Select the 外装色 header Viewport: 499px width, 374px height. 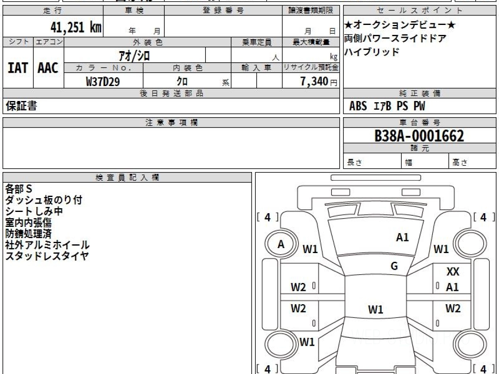pyautogui.click(x=148, y=42)
